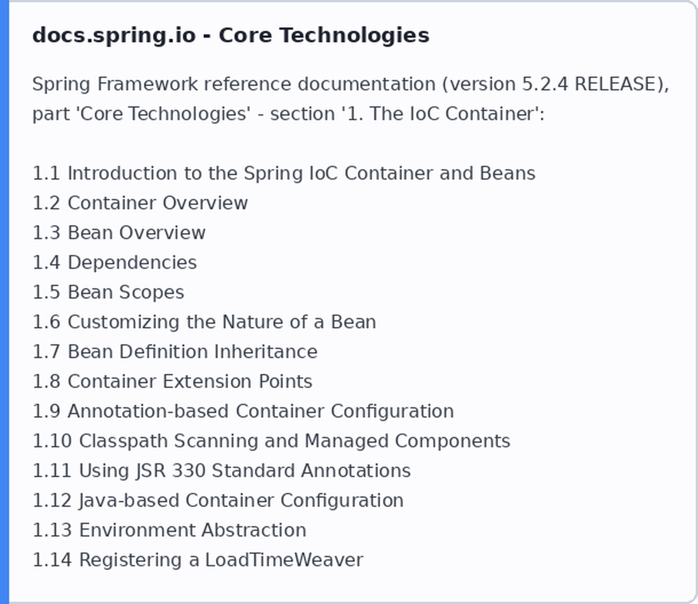Click the 'version 5.2.4 RELEASE' text
This screenshot has width=698, height=604.
(x=552, y=84)
